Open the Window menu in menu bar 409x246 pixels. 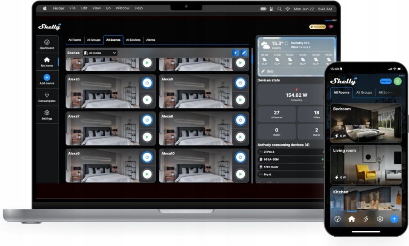point(122,8)
